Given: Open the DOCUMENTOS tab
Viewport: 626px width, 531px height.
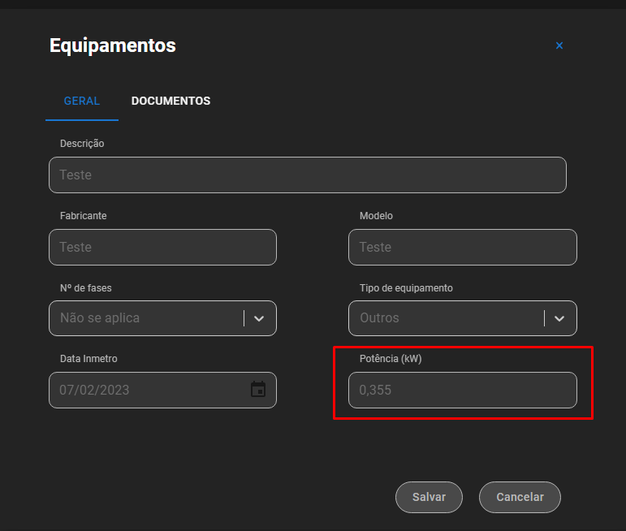Looking at the screenshot, I should (x=171, y=101).
